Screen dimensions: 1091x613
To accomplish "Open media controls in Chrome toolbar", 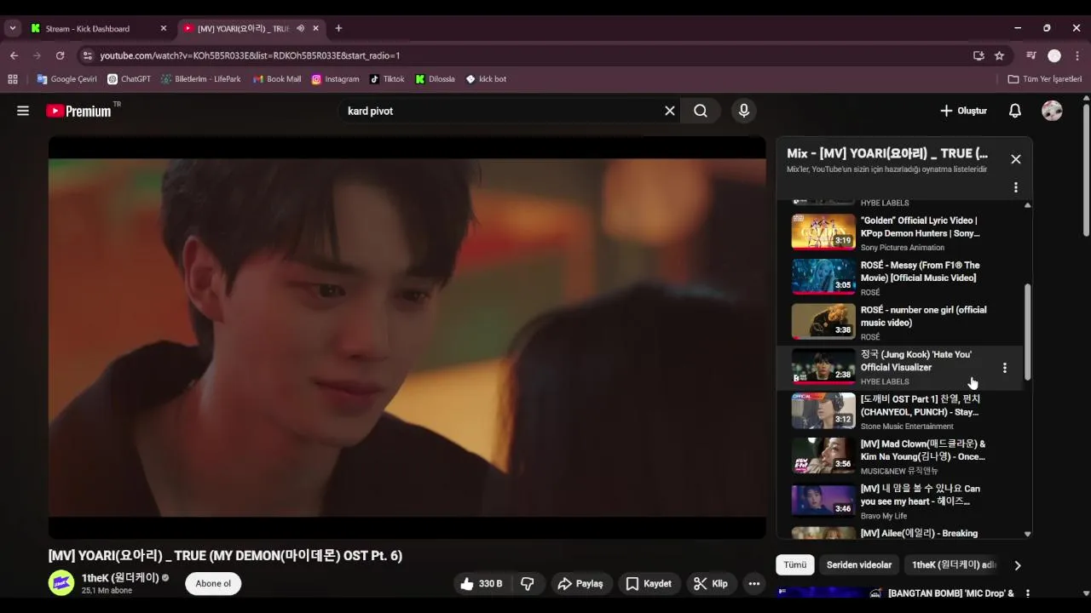I will pos(1031,55).
